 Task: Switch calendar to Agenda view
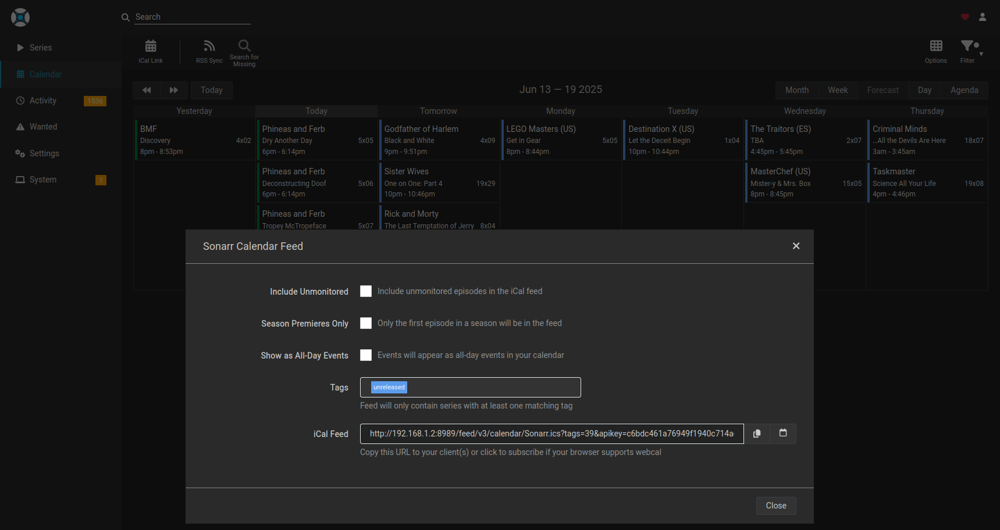(x=965, y=90)
